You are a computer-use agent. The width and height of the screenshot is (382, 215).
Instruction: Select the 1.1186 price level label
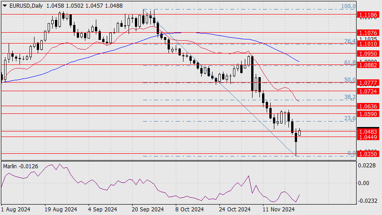pos(368,15)
